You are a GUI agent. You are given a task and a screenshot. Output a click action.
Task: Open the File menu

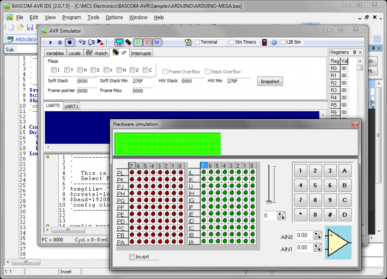(20, 17)
